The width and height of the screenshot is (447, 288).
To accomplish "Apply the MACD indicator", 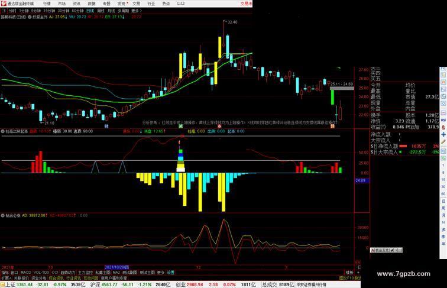I will point(25,273).
